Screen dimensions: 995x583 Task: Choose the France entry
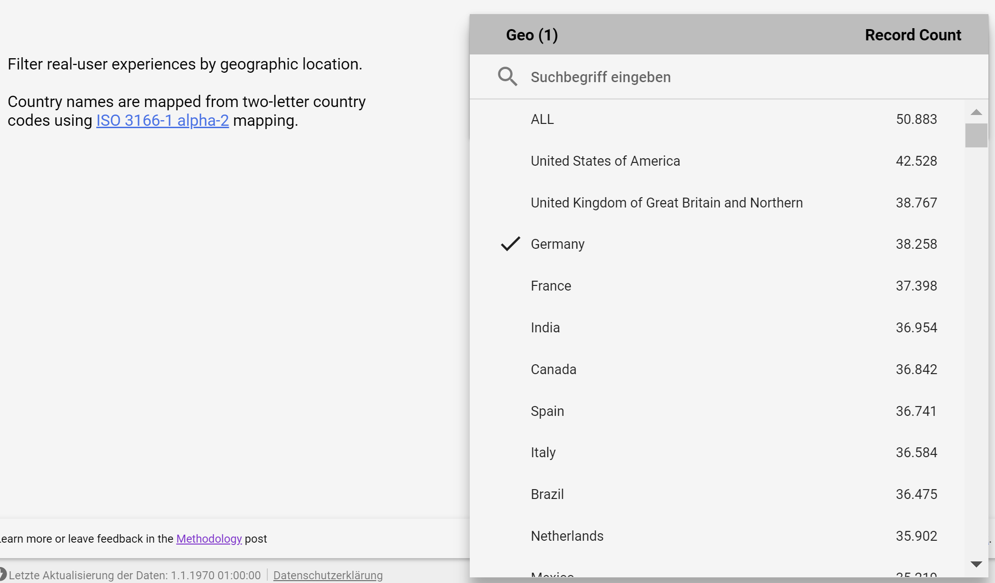point(551,286)
